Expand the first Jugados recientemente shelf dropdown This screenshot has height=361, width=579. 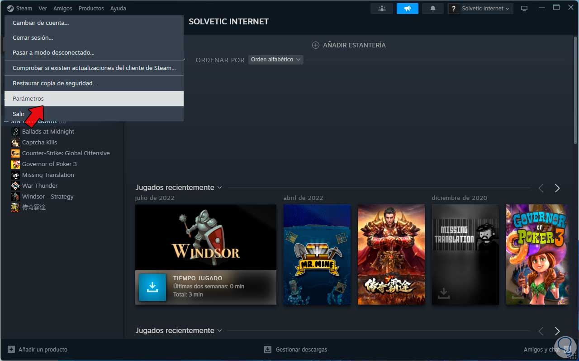click(219, 187)
